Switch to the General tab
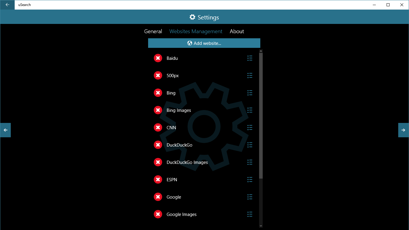 click(153, 31)
